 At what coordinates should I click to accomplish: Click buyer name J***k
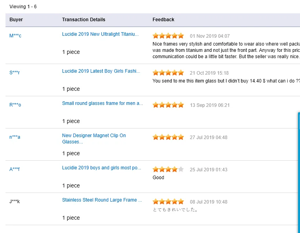[x=15, y=202]
